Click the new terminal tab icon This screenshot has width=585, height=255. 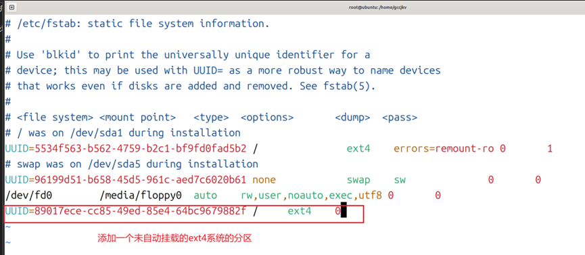pos(12,7)
